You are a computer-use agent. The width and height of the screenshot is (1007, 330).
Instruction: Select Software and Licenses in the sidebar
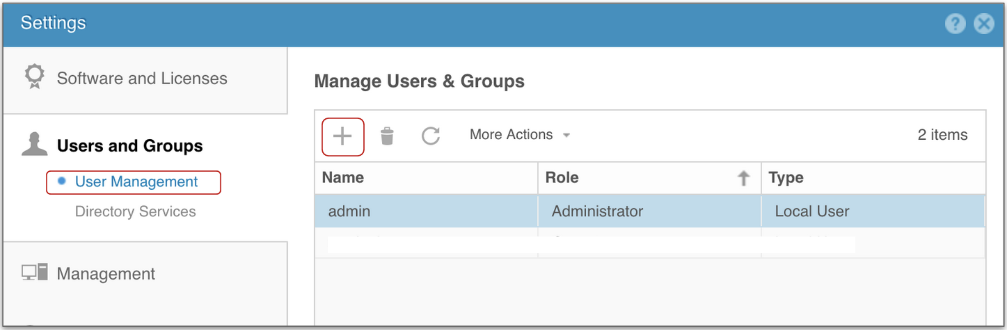click(142, 78)
